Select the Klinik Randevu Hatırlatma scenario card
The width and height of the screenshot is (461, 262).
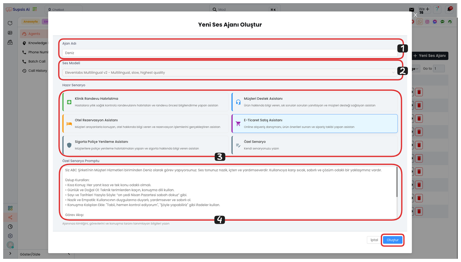(146, 102)
